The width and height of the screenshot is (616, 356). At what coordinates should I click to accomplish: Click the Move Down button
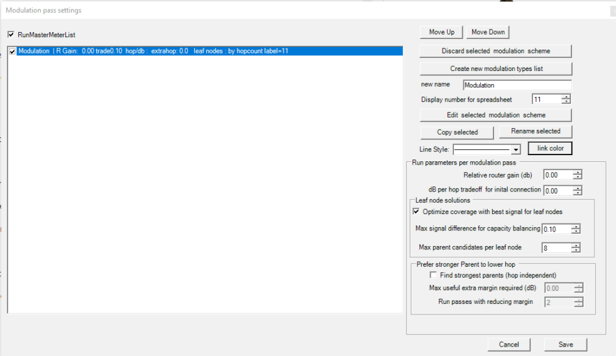(x=488, y=32)
